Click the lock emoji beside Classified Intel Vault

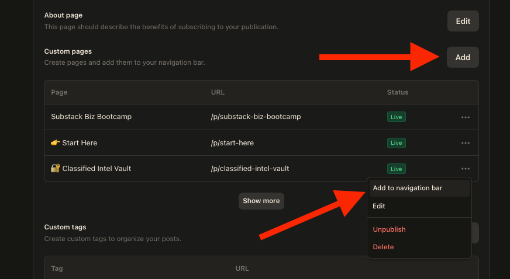[x=56, y=168]
